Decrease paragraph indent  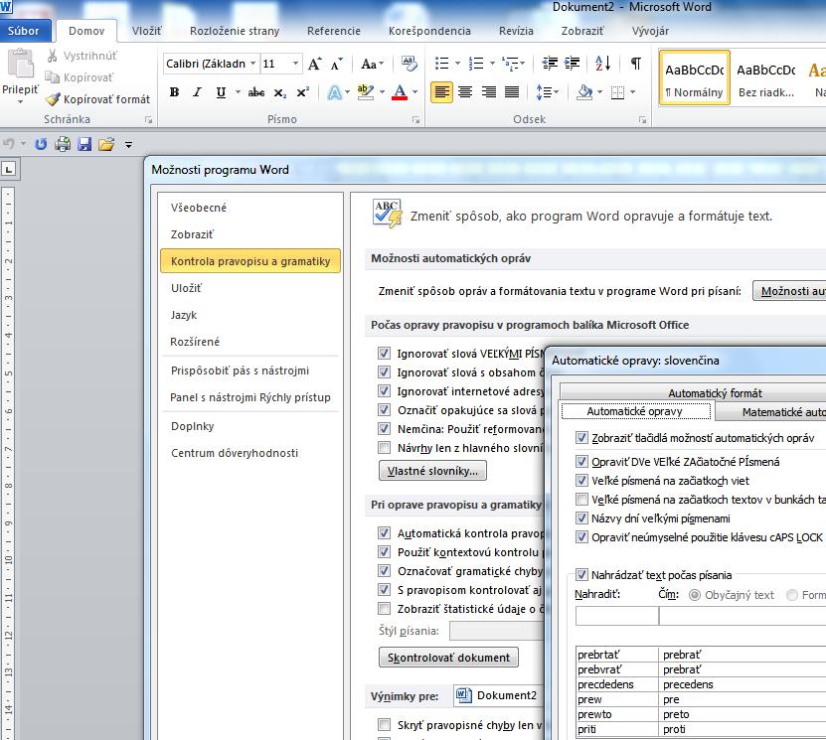pyautogui.click(x=550, y=64)
